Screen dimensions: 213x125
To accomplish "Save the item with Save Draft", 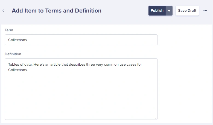I will [187, 11].
